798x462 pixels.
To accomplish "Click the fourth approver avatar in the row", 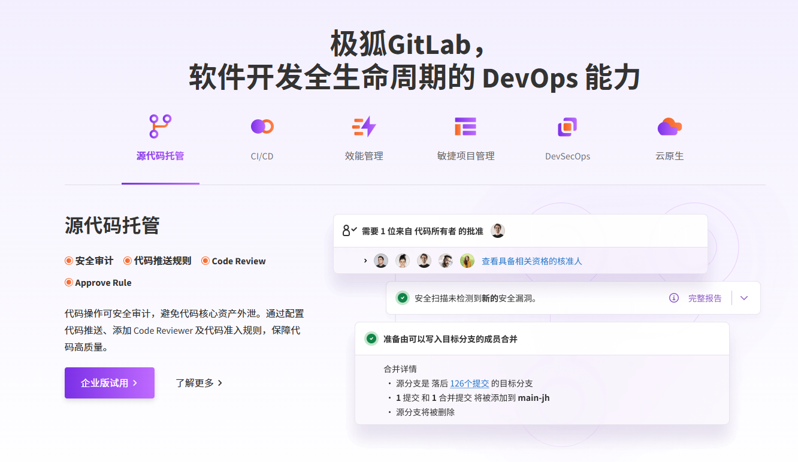I will [x=445, y=261].
